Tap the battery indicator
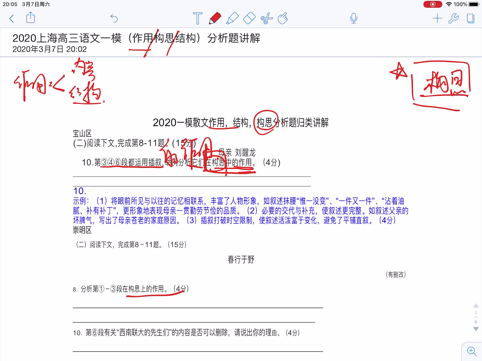 click(474, 4)
